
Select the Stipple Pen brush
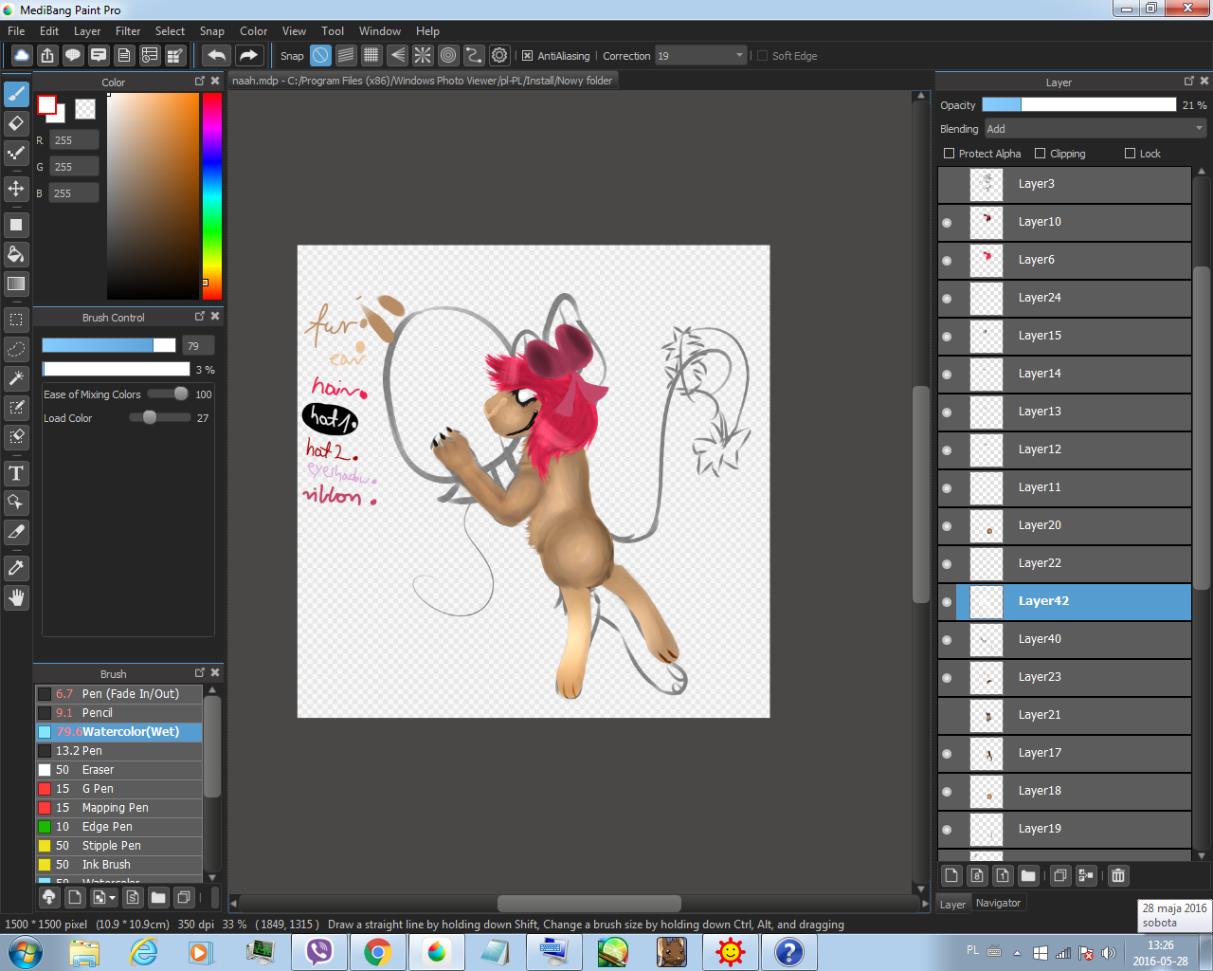[119, 846]
